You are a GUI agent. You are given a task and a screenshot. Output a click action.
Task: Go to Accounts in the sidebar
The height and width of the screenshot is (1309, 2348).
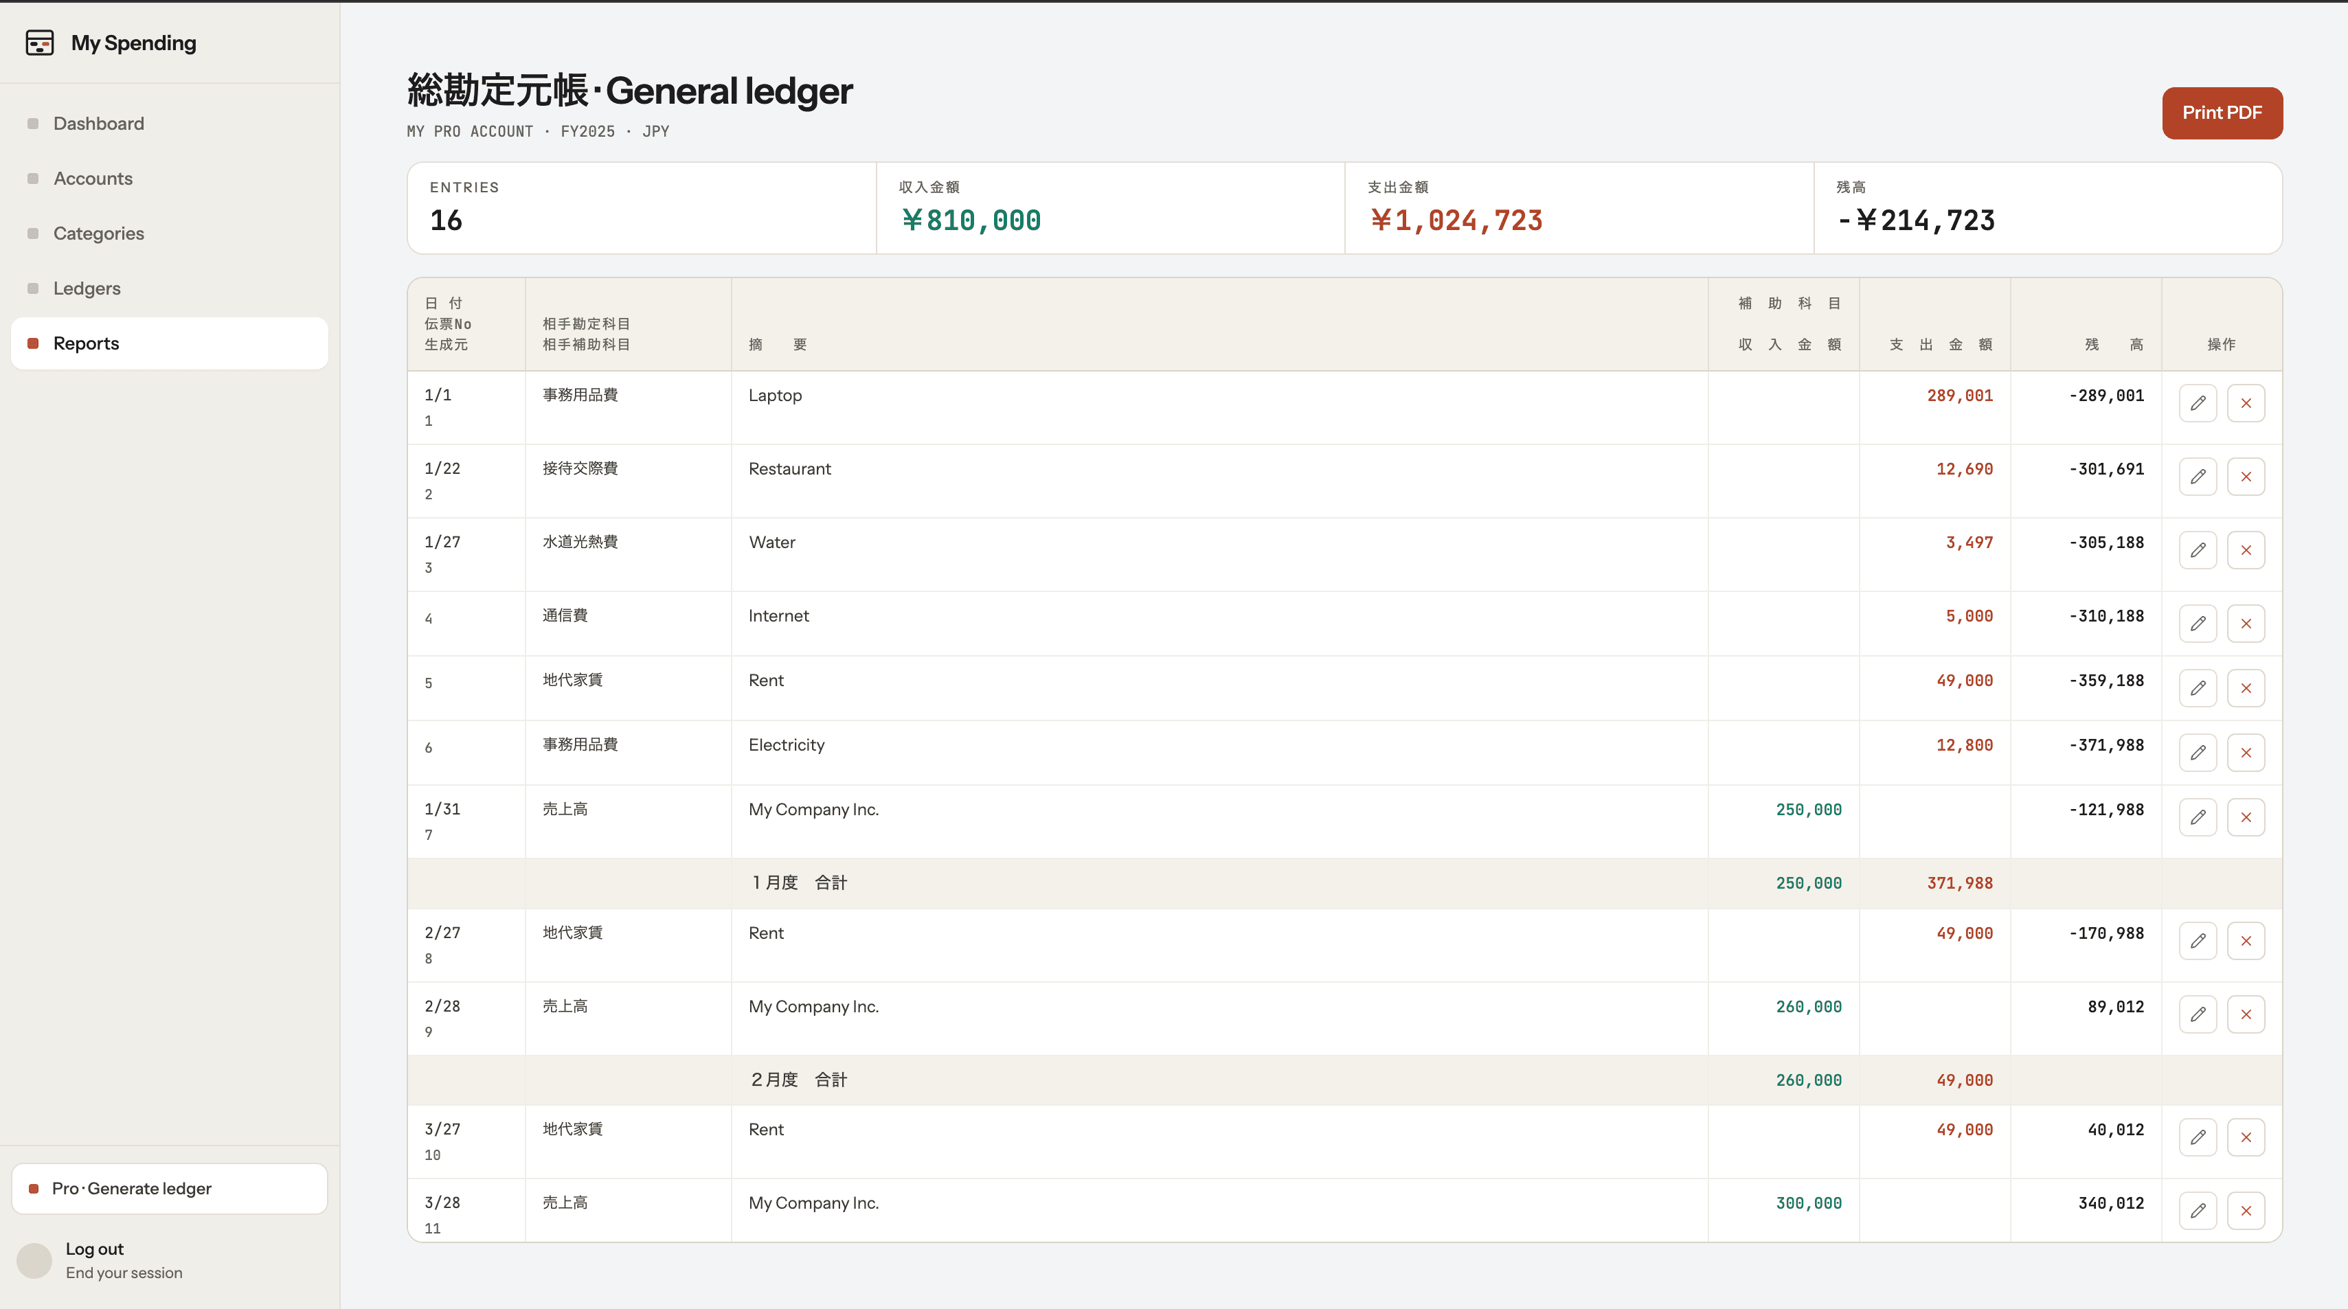170,179
